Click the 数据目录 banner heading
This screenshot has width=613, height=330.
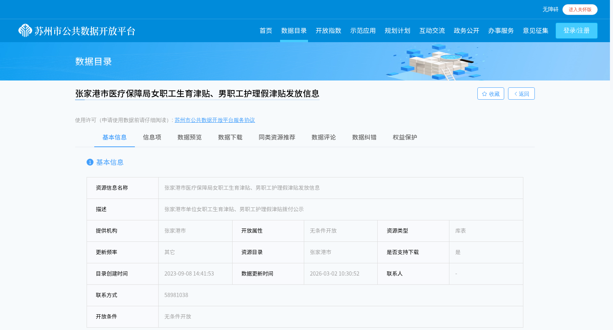(93, 61)
